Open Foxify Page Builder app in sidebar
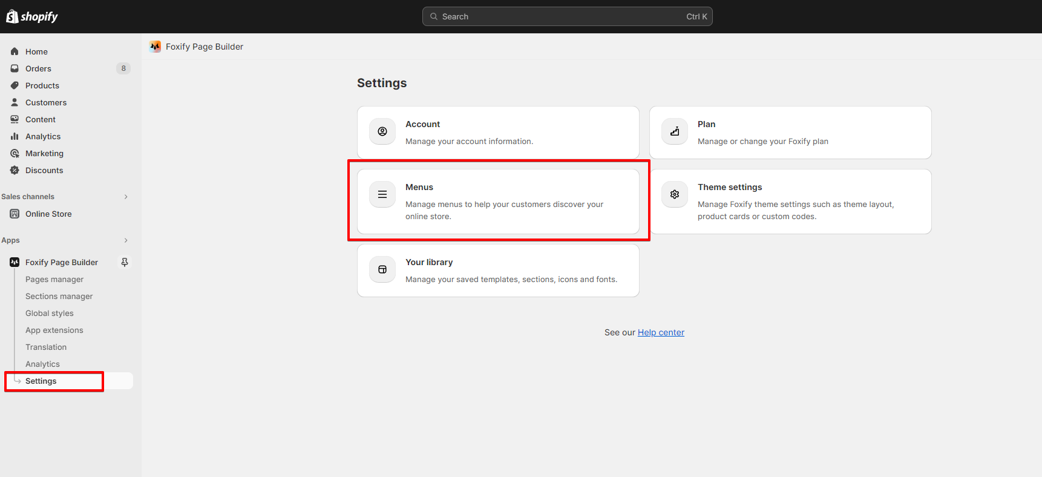The width and height of the screenshot is (1042, 477). click(x=62, y=262)
